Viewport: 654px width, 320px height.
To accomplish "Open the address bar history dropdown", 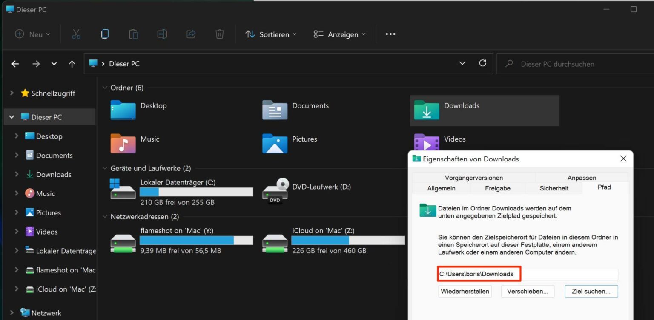I will [x=462, y=63].
